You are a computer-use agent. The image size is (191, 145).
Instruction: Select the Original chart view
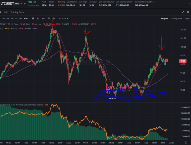coord(165,19)
